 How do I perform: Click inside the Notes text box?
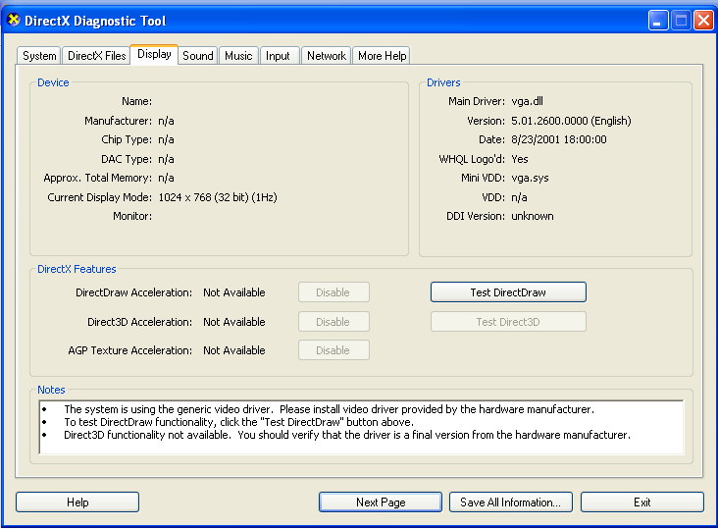click(x=361, y=427)
